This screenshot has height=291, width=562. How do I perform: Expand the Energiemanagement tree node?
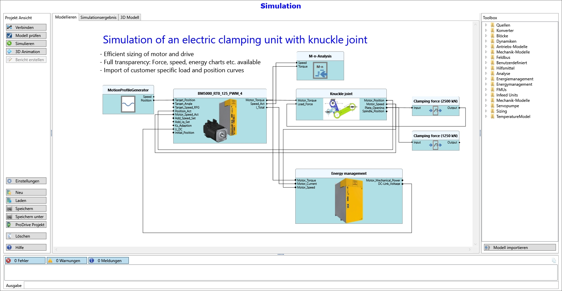[x=486, y=79]
